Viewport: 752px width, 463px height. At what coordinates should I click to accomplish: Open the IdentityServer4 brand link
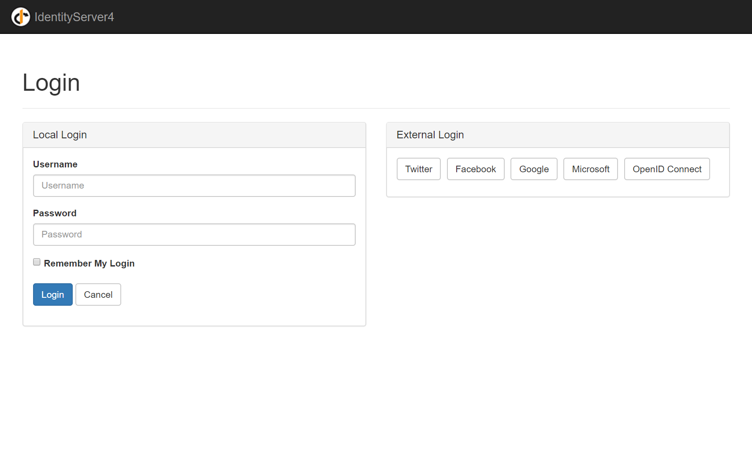pos(74,17)
